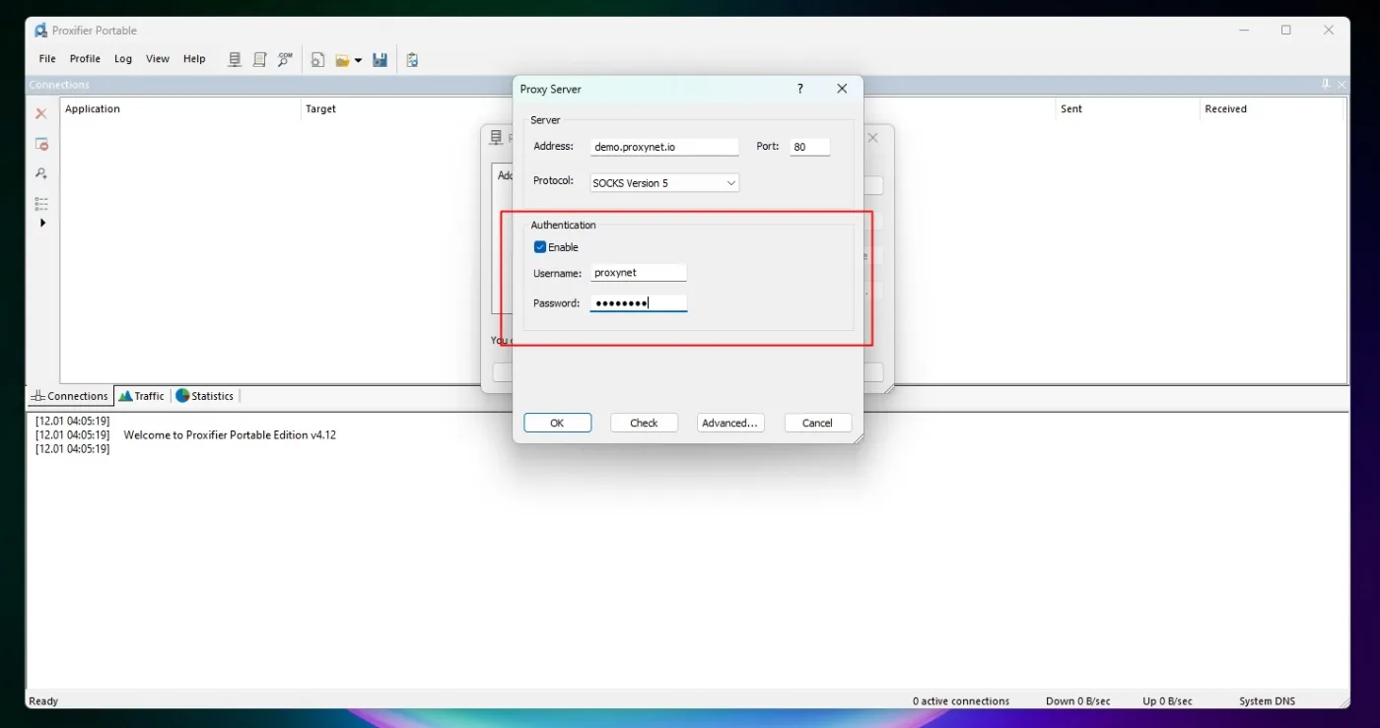Close the Connections panel with its small X

(x=1342, y=85)
